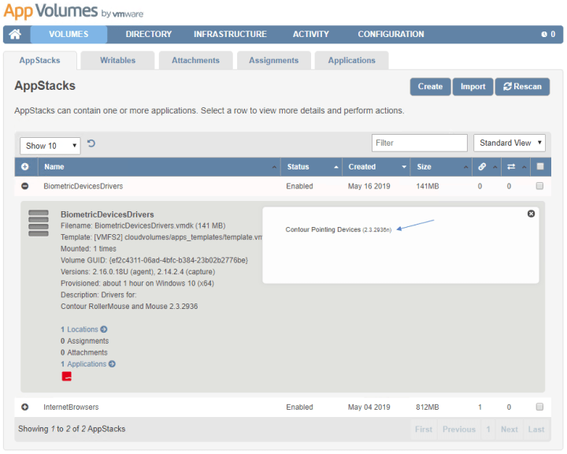Image resolution: width=567 pixels, height=454 pixels.
Task: Click the attachments link column header icon
Action: (x=482, y=167)
